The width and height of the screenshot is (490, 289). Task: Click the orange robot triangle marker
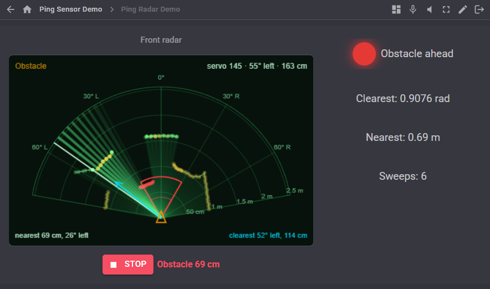(161, 217)
